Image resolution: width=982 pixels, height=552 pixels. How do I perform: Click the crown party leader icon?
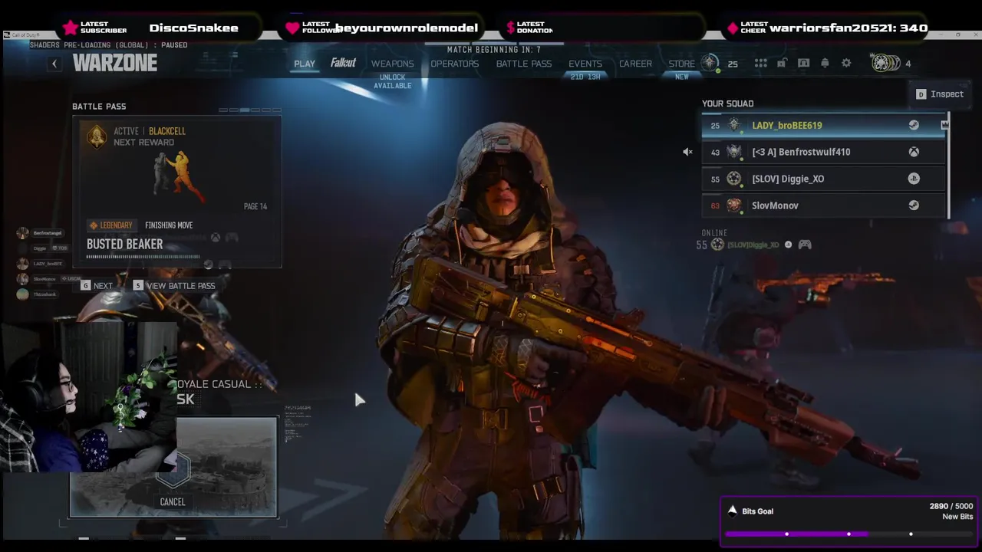[945, 124]
